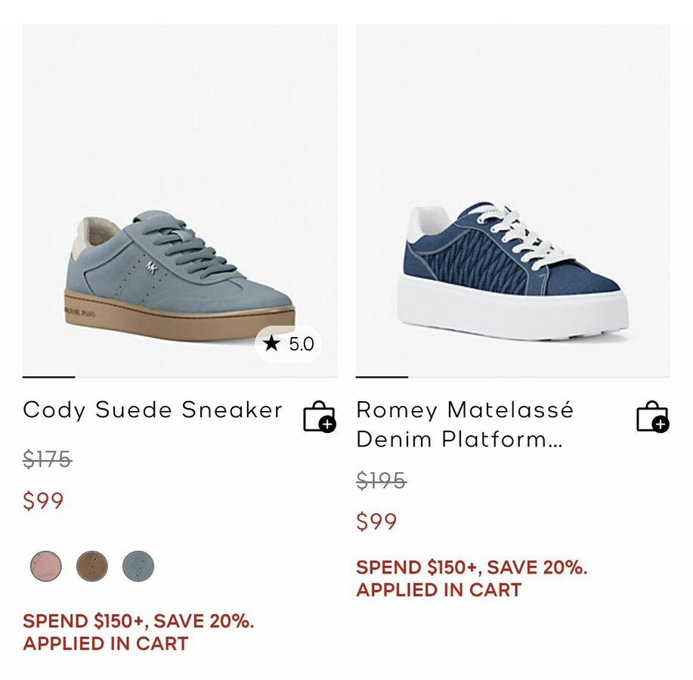Open the Romey Matelassé Denim Platform title

(465, 425)
